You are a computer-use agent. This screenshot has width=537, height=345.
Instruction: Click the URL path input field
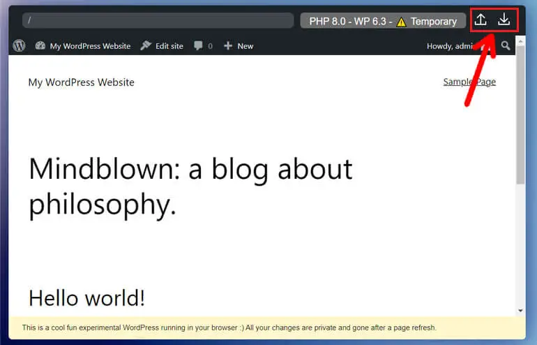158,21
